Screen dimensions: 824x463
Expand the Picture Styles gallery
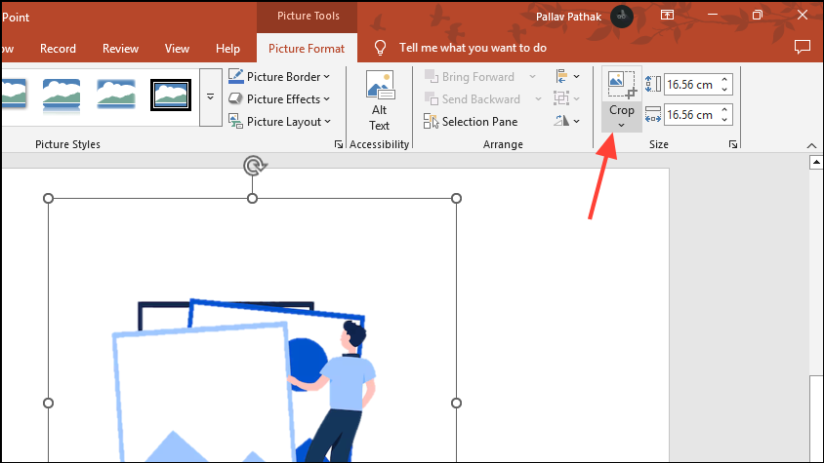[210, 97]
